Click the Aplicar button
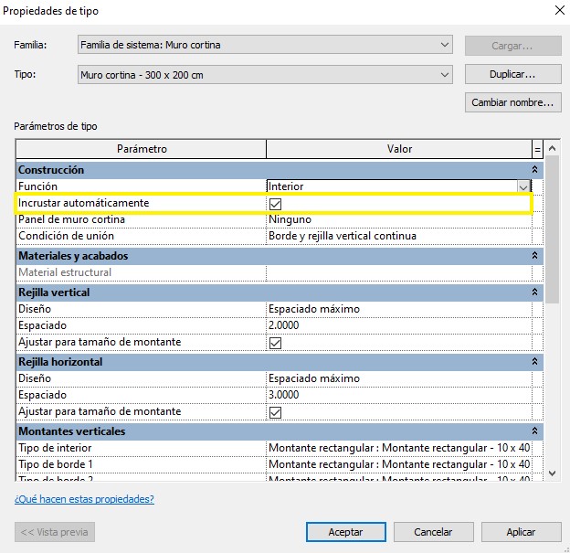The height and width of the screenshot is (553, 570). click(521, 531)
